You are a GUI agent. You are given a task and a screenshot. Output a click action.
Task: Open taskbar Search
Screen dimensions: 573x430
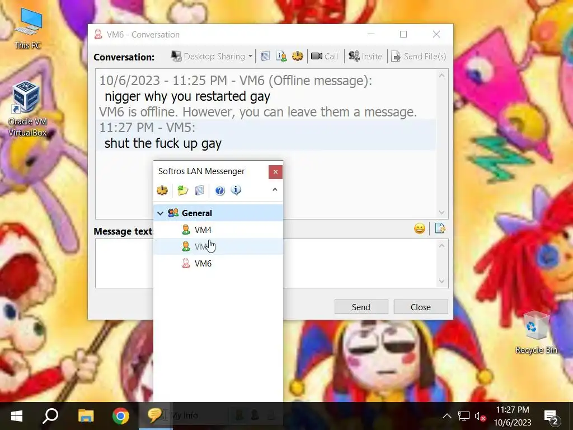coord(50,416)
